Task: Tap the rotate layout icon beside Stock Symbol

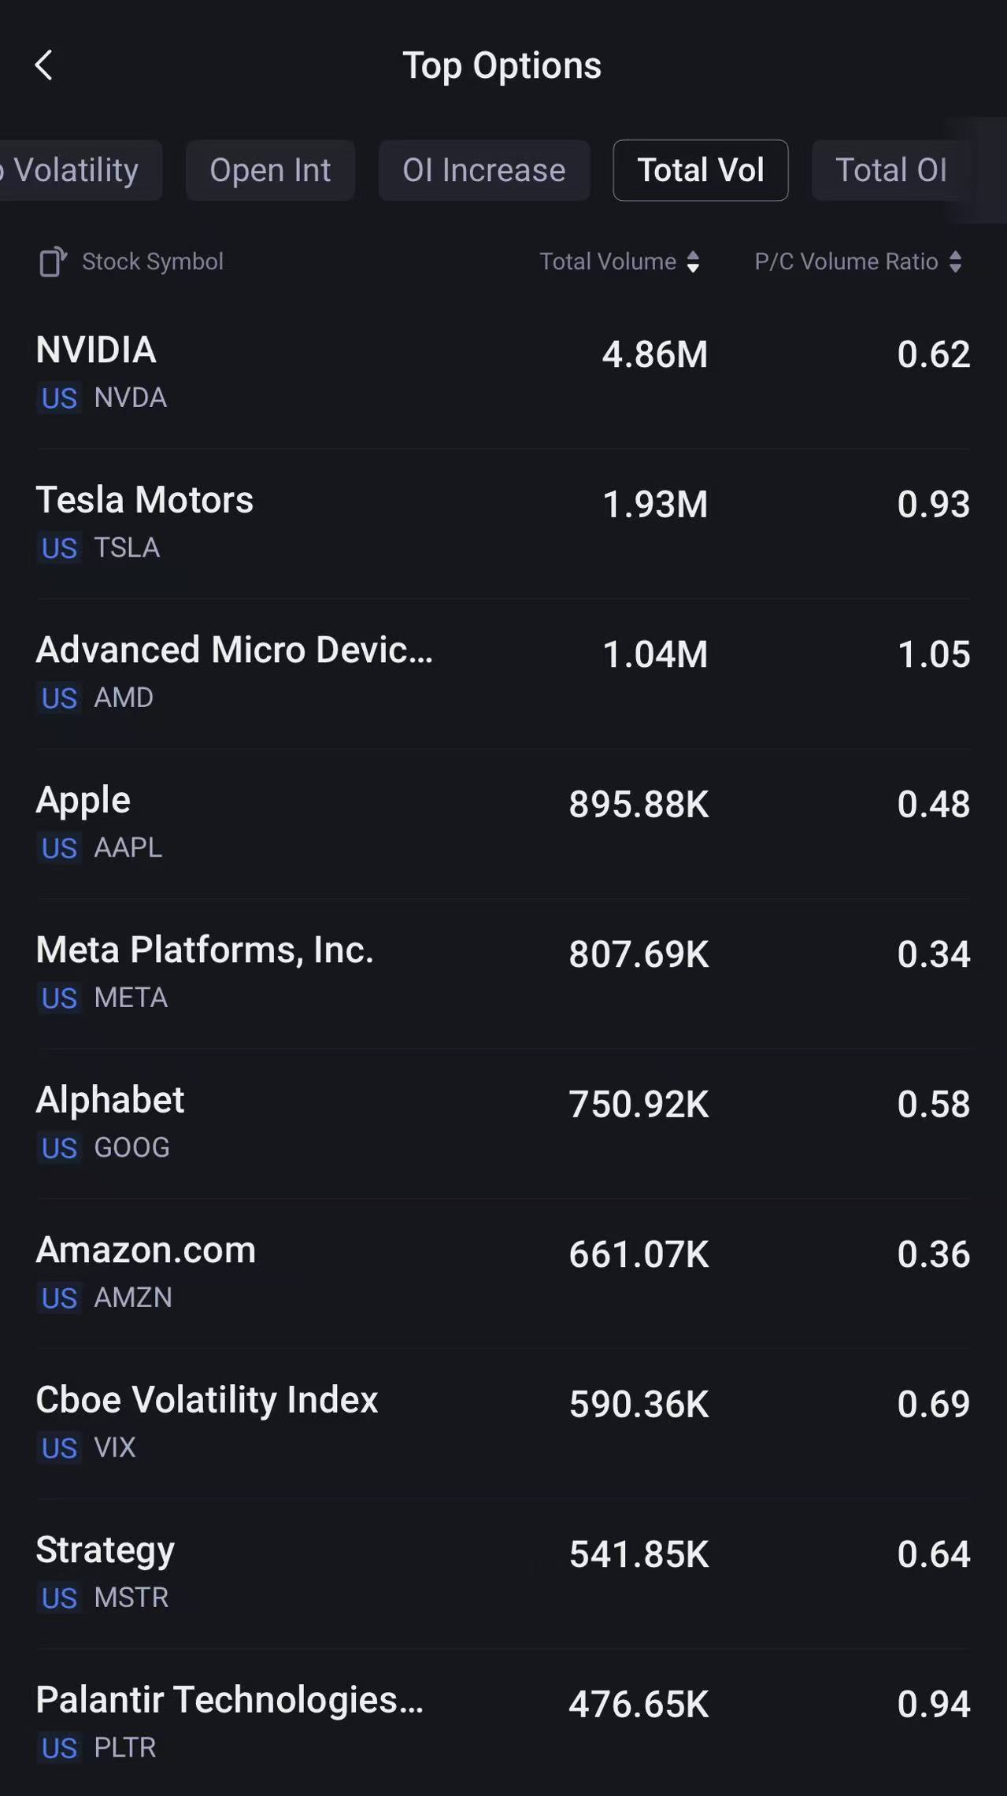Action: 52,261
